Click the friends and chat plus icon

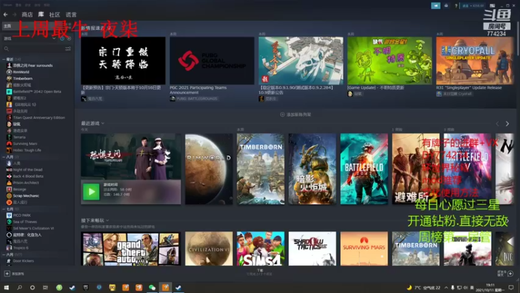pyautogui.click(x=510, y=273)
